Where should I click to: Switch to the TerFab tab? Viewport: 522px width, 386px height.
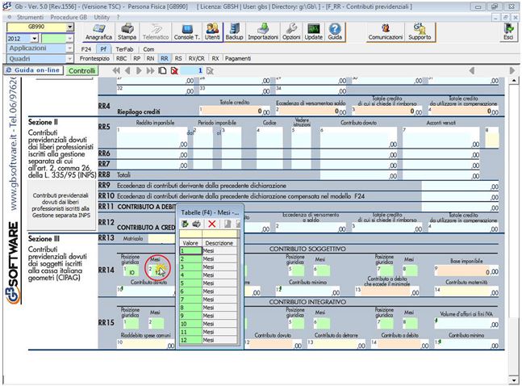coord(124,49)
